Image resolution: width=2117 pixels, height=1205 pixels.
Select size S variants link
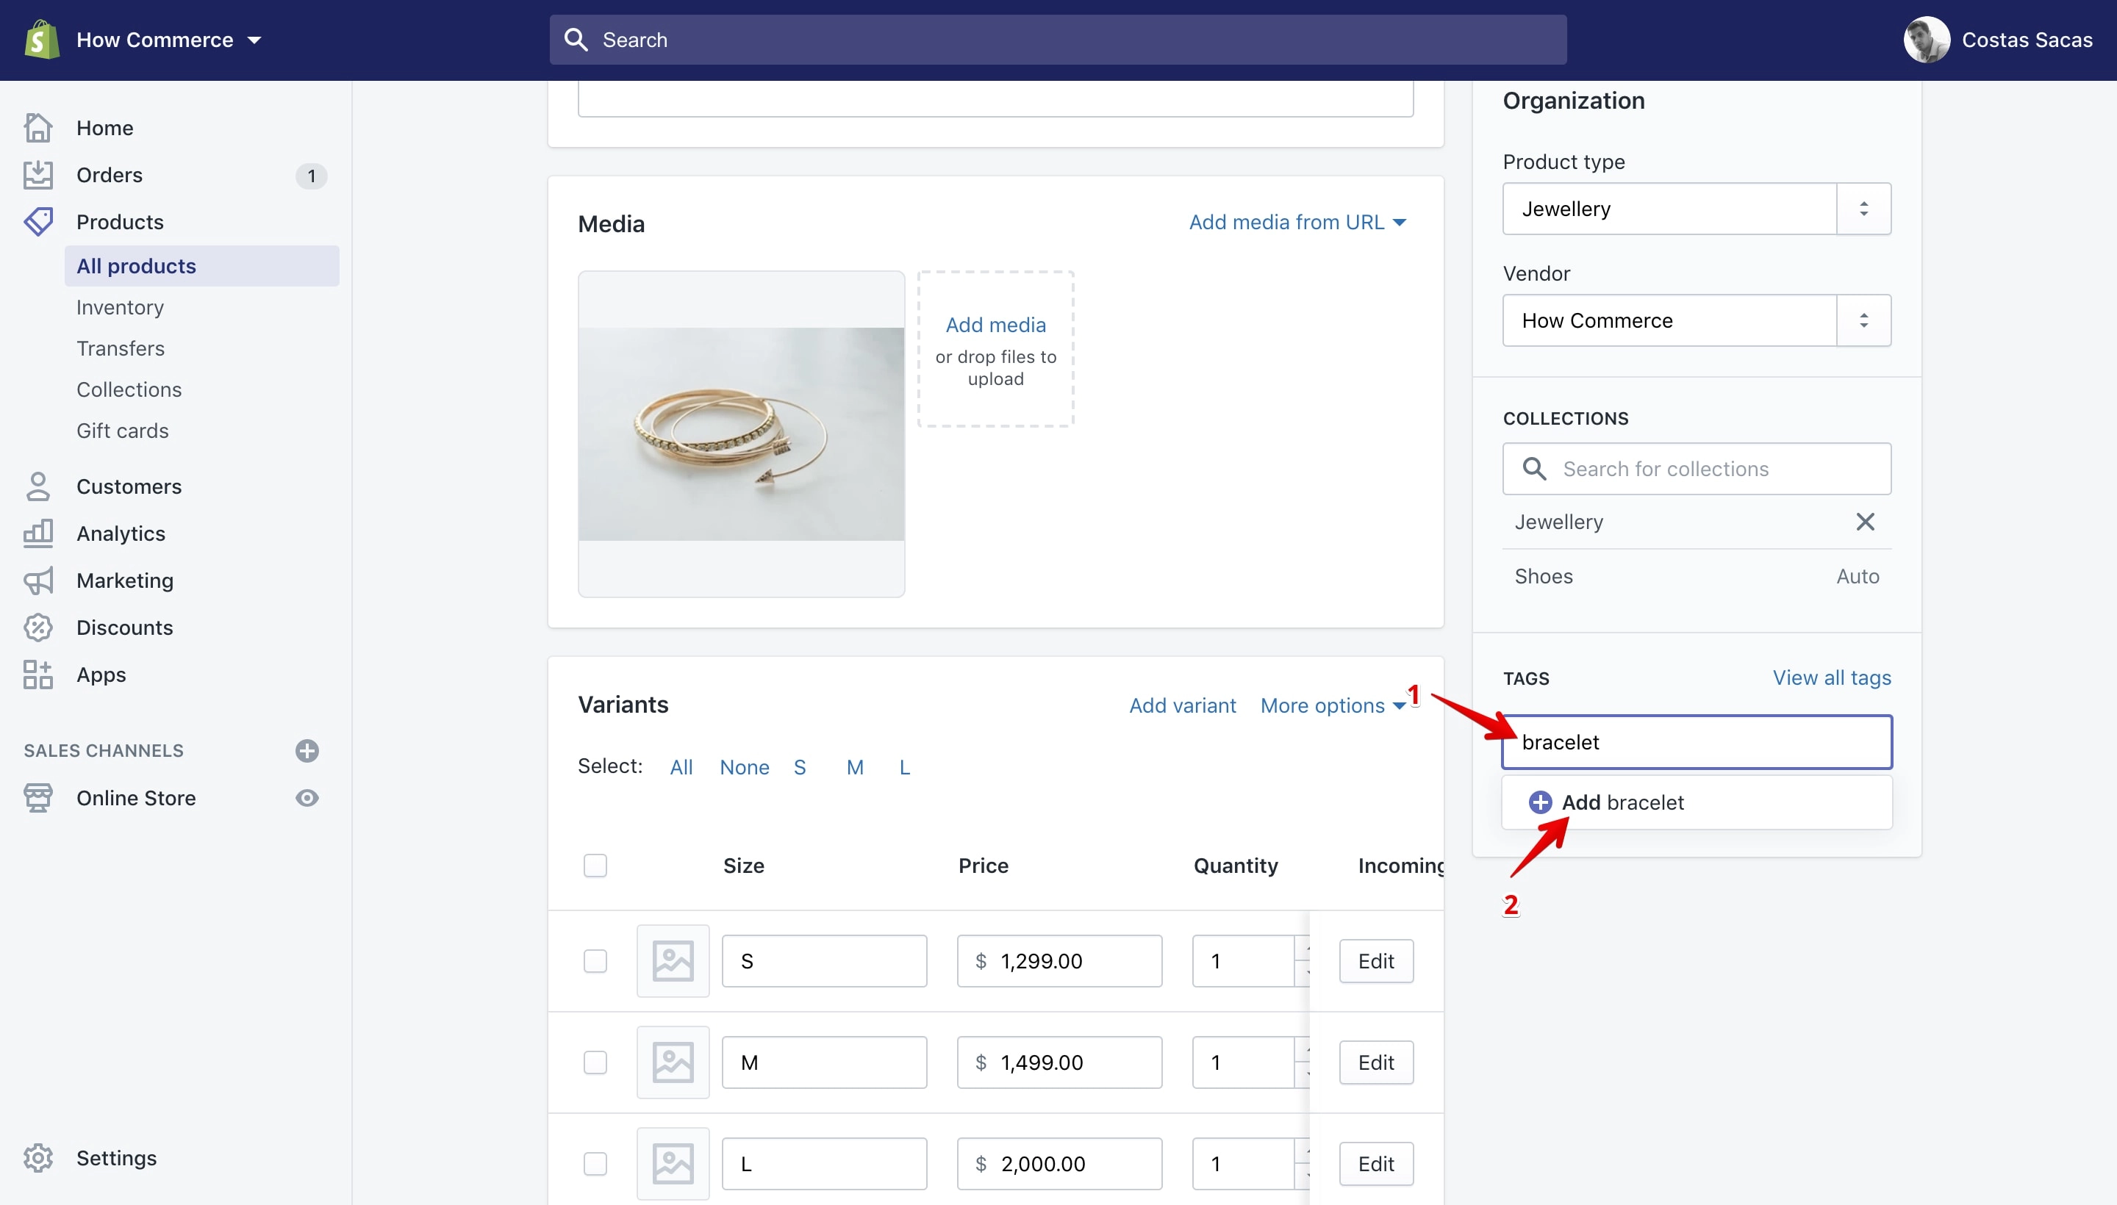point(800,767)
